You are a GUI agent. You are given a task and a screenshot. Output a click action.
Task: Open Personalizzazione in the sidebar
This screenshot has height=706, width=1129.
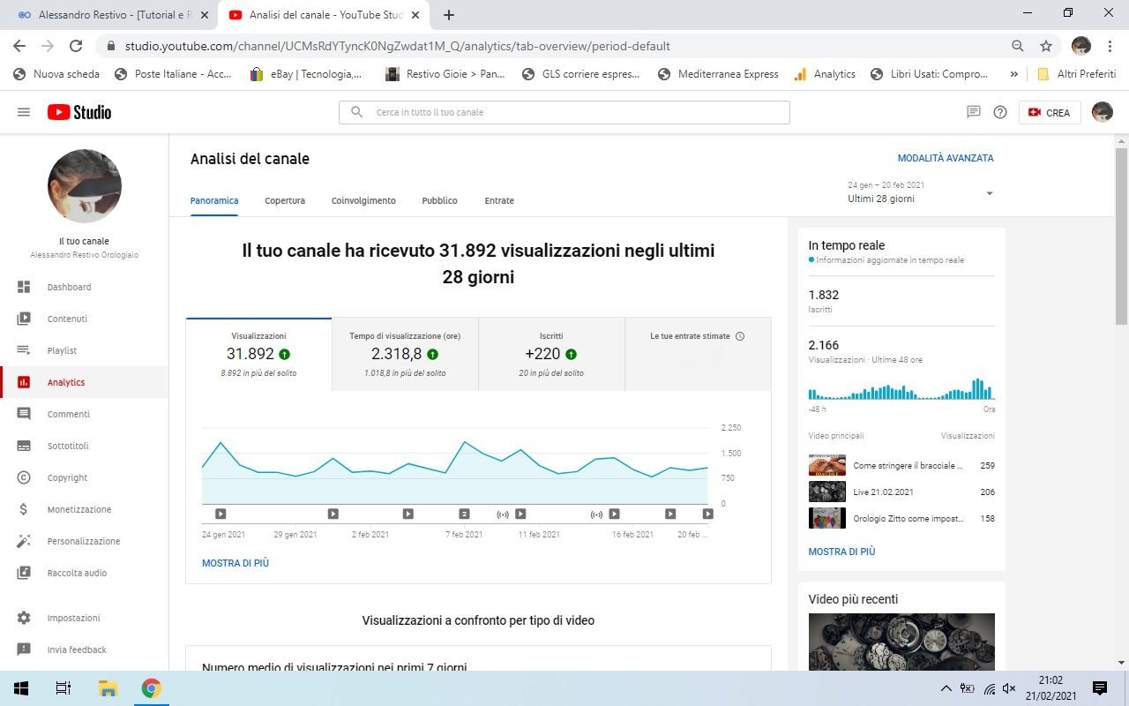(85, 541)
